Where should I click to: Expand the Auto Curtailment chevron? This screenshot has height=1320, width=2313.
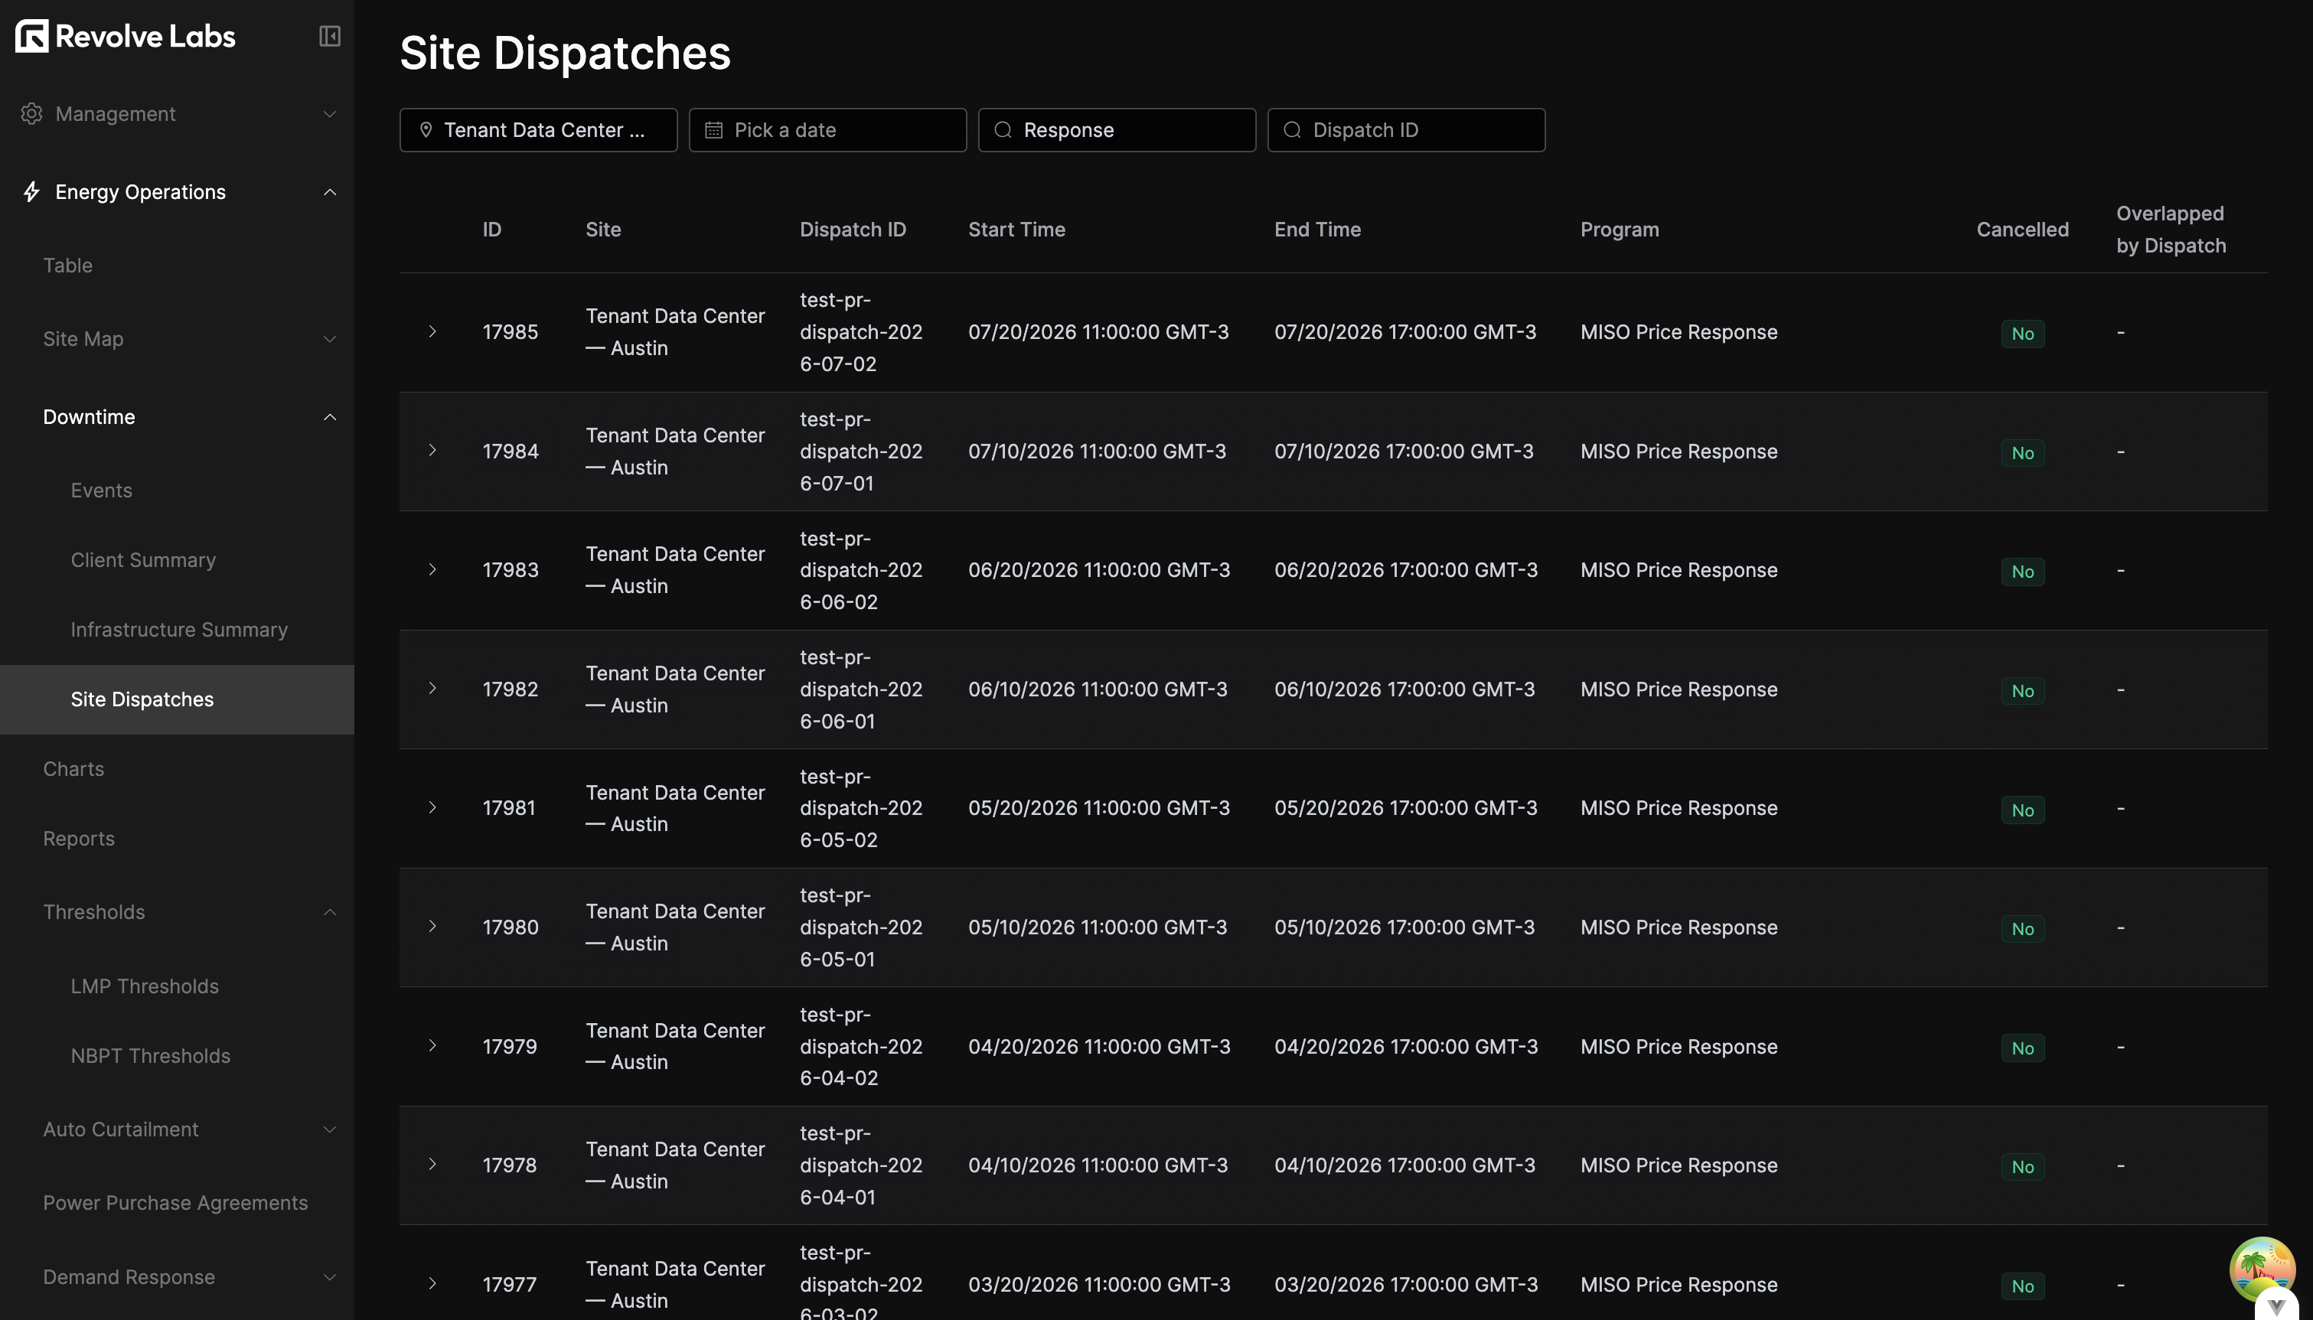[330, 1129]
